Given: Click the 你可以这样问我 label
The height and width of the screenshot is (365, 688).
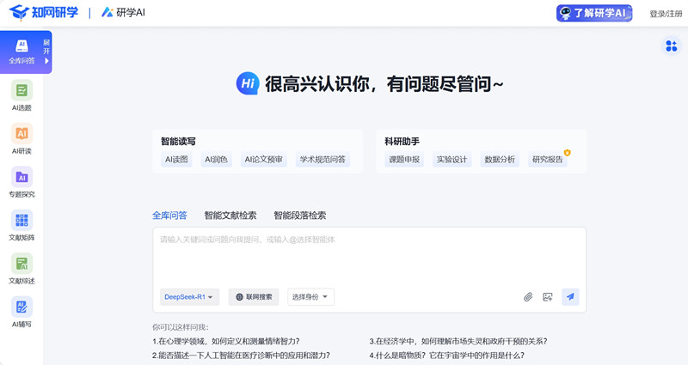Looking at the screenshot, I should click(181, 327).
